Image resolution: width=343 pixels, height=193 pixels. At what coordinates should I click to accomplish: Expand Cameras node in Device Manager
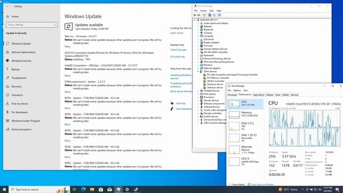(x=198, y=33)
